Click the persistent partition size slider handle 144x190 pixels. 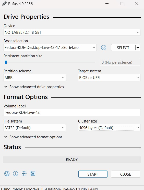tap(6, 62)
